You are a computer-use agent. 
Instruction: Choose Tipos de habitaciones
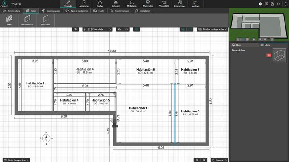(77, 11)
